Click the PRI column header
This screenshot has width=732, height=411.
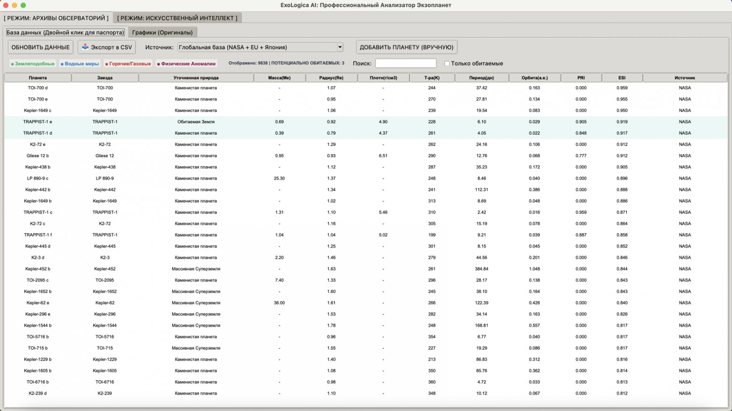581,78
